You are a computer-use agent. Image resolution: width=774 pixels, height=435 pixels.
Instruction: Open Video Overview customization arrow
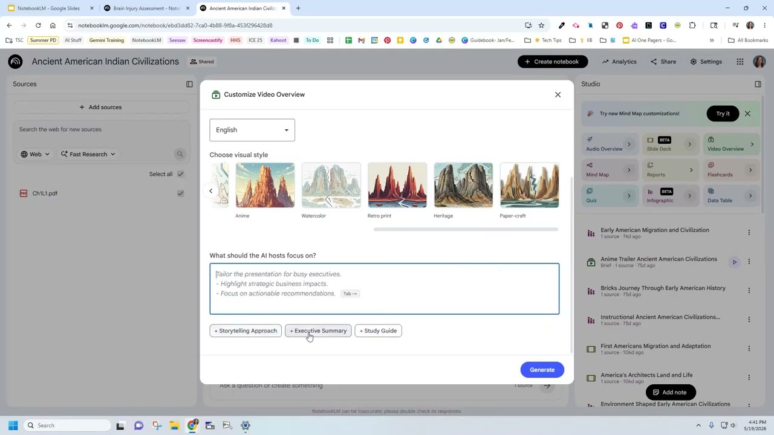coord(752,144)
